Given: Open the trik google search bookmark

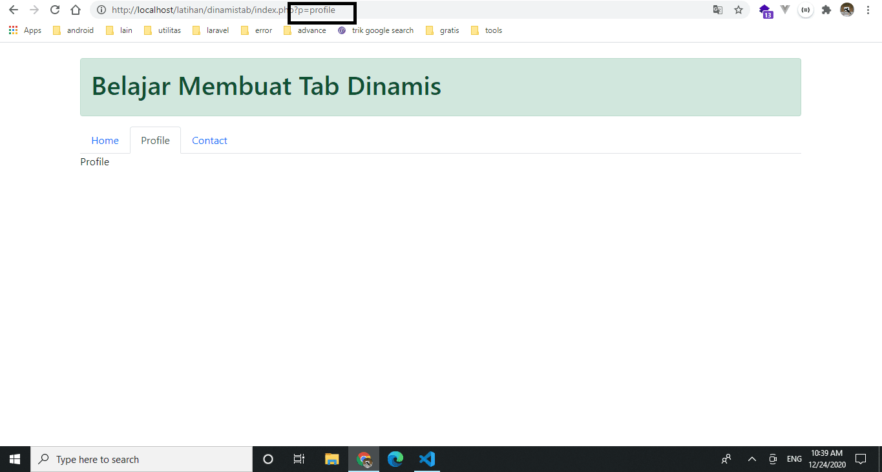Looking at the screenshot, I should 381,30.
